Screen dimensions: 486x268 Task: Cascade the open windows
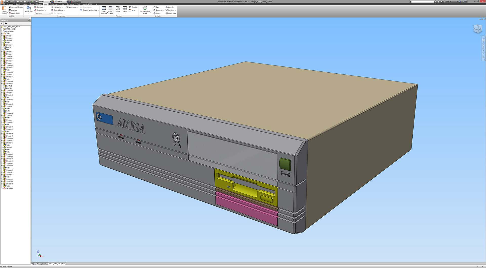point(133,7)
